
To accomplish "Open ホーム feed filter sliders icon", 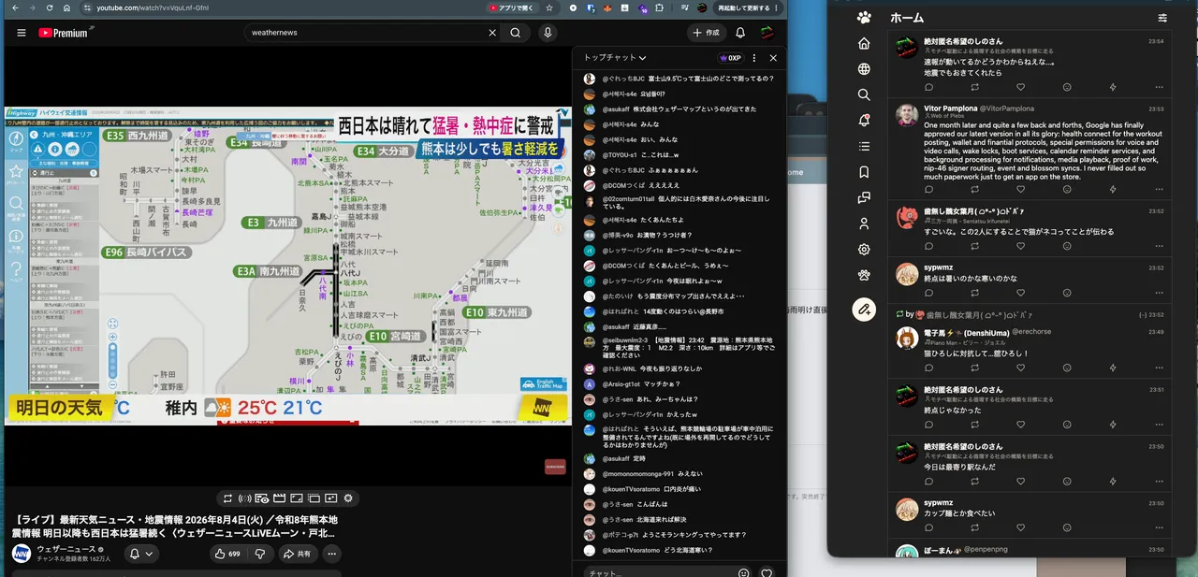I will (1162, 18).
